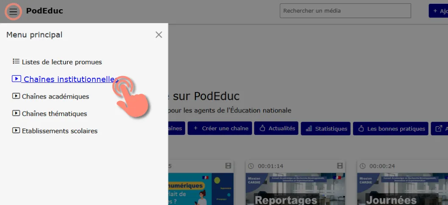
Task: Click play icon beside Etablissements scolaires
Action: (16, 131)
